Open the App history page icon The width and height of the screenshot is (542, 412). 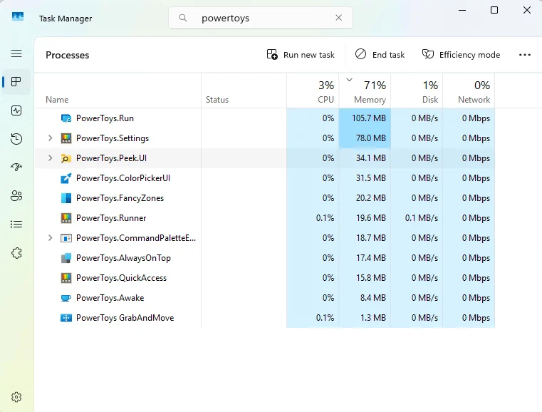tap(16, 139)
